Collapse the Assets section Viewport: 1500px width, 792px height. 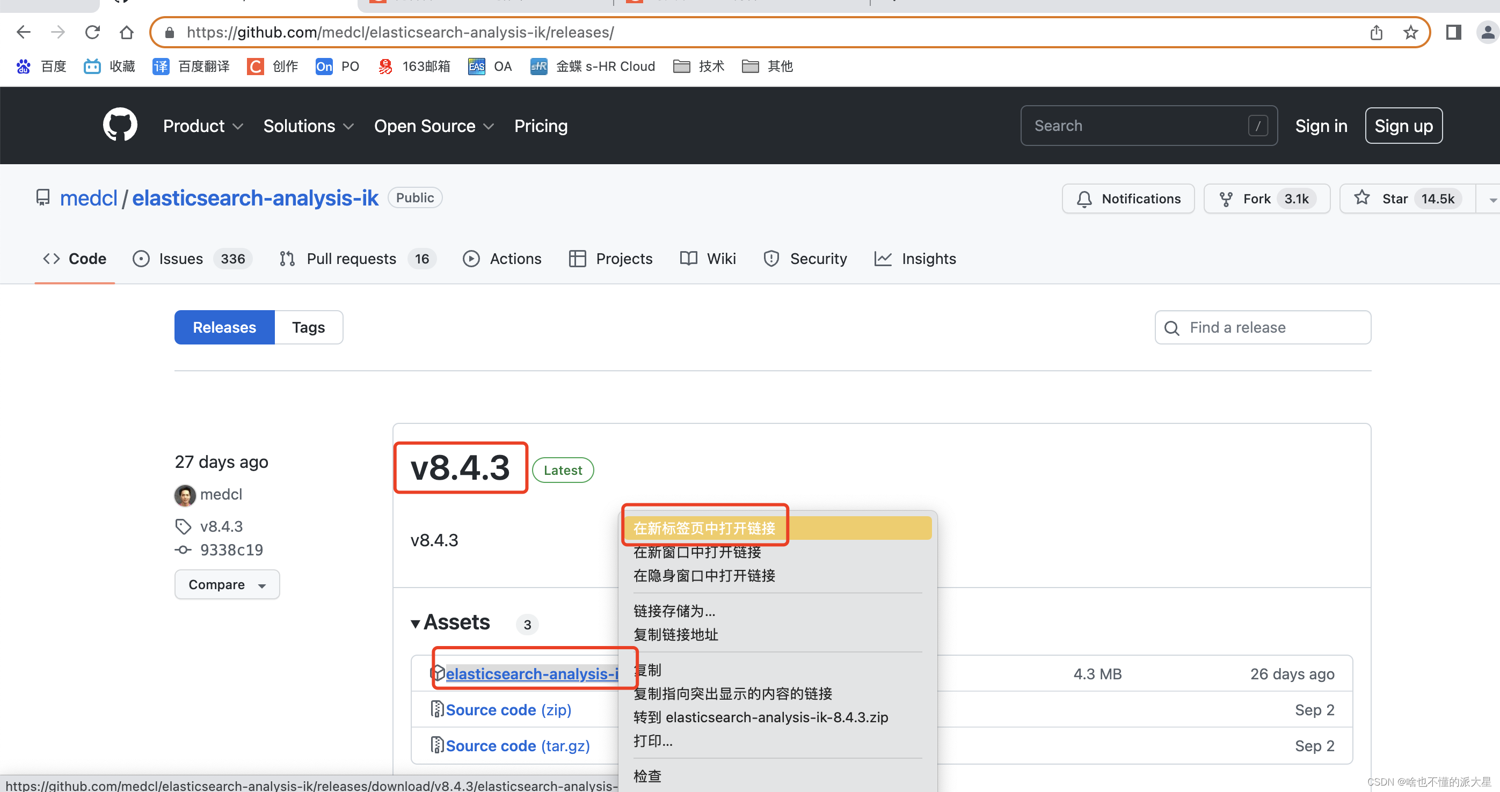tap(451, 622)
